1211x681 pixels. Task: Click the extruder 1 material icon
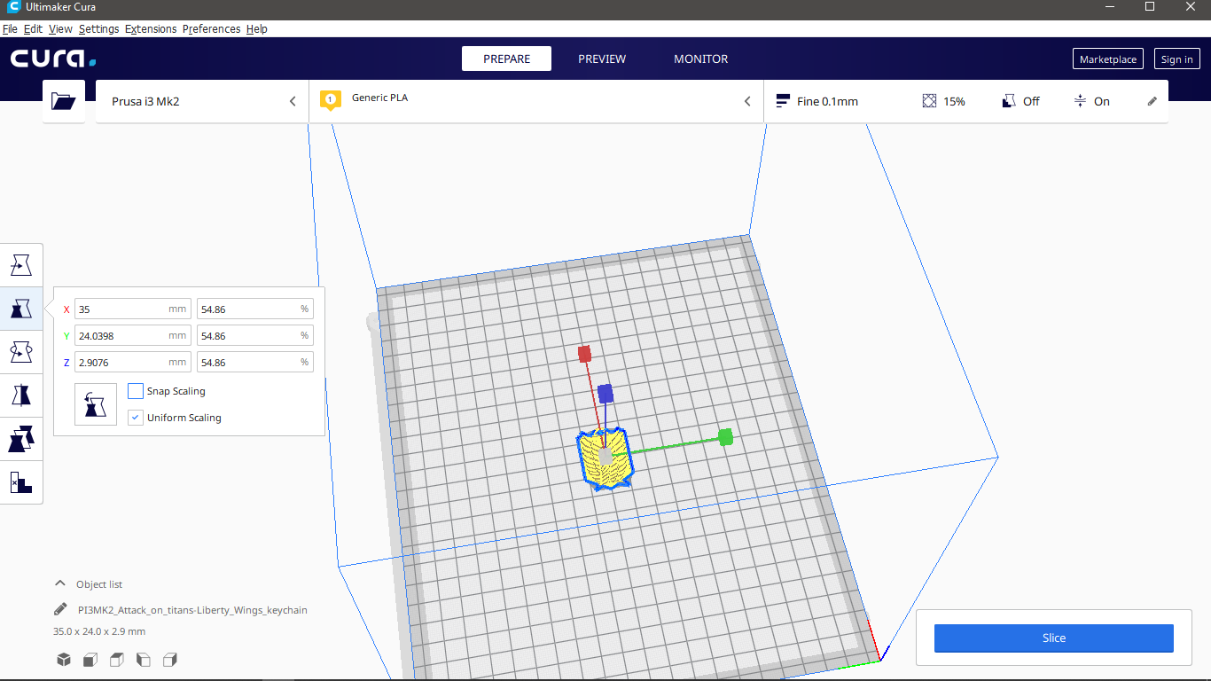coord(331,99)
